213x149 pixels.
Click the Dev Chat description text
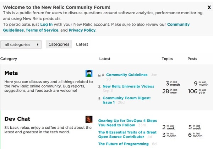tap(48, 130)
